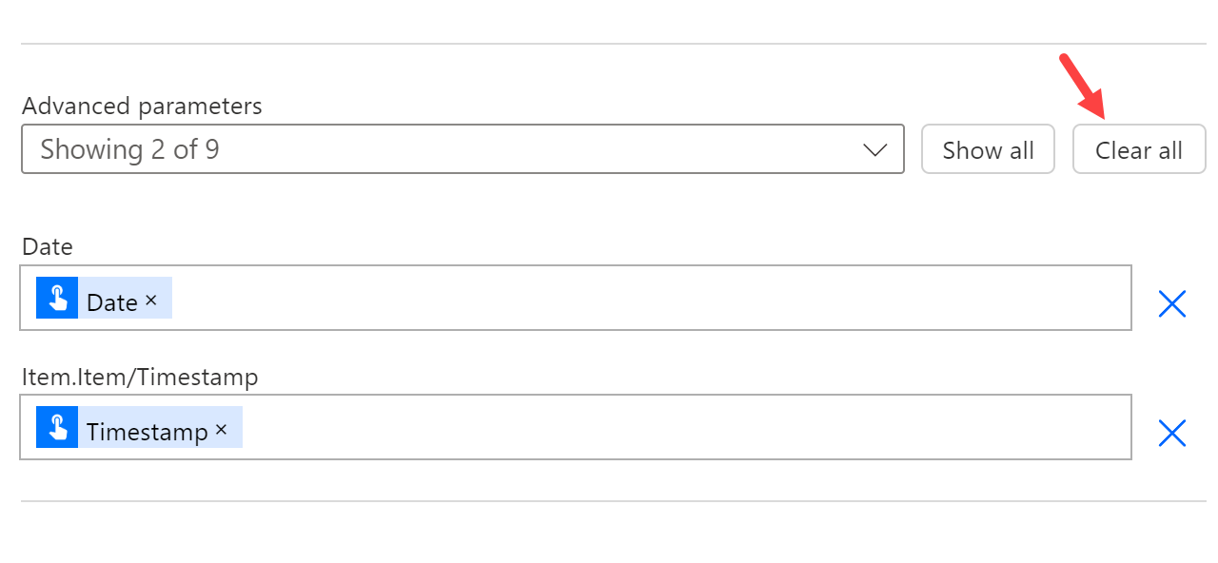This screenshot has height=563, width=1218.
Task: Focus the empty area of the Date input field
Action: [x=647, y=299]
